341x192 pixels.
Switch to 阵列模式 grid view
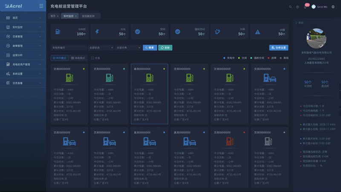pos(59,58)
